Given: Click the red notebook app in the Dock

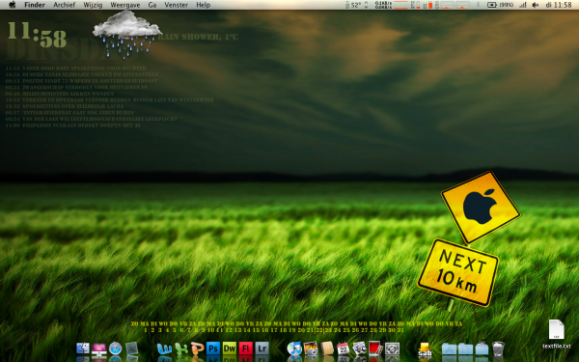Looking at the screenshot, I should pos(375,348).
